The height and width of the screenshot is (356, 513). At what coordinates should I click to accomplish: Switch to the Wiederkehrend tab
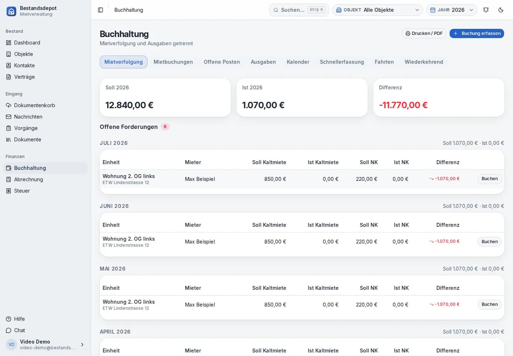(424, 62)
